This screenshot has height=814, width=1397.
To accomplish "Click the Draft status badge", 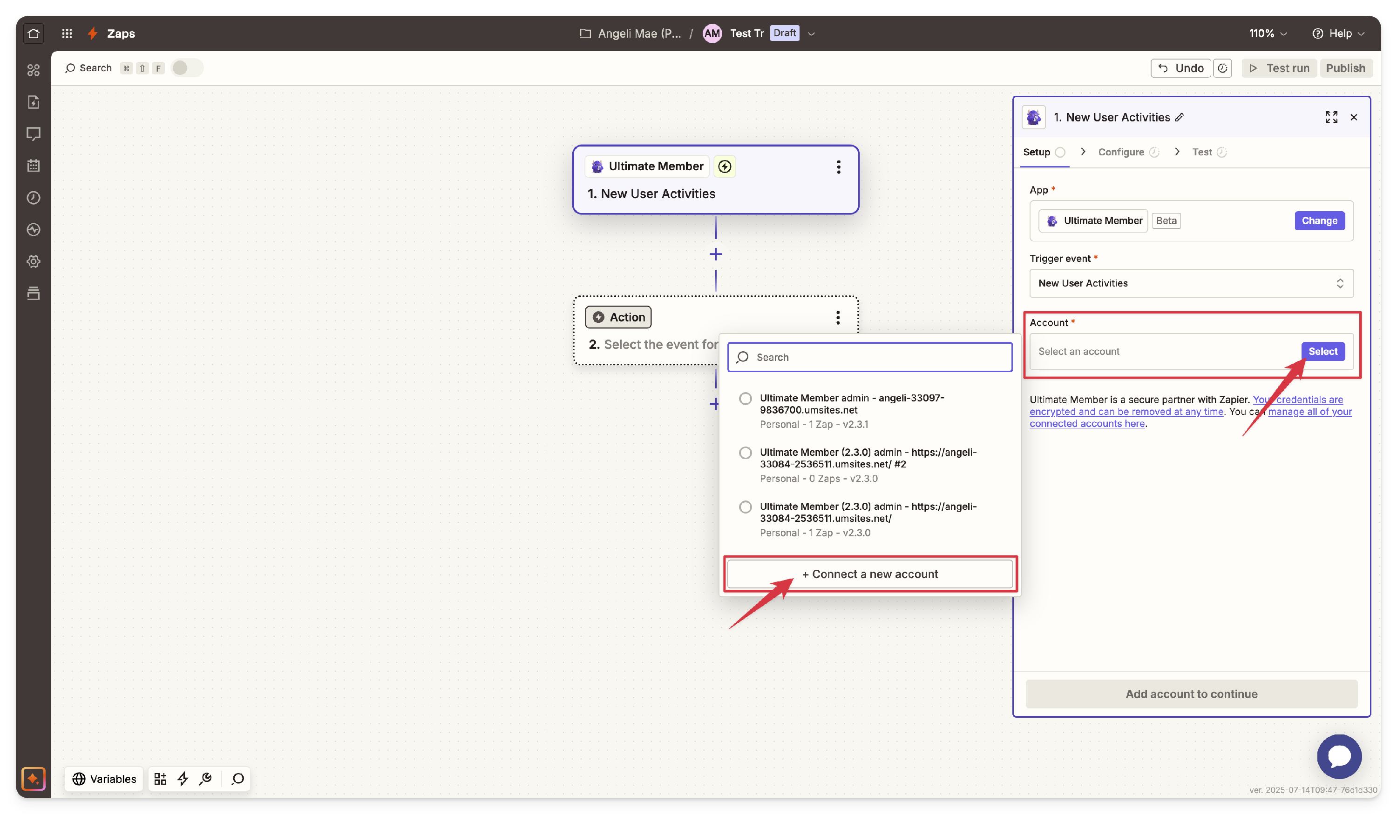I will 785,33.
